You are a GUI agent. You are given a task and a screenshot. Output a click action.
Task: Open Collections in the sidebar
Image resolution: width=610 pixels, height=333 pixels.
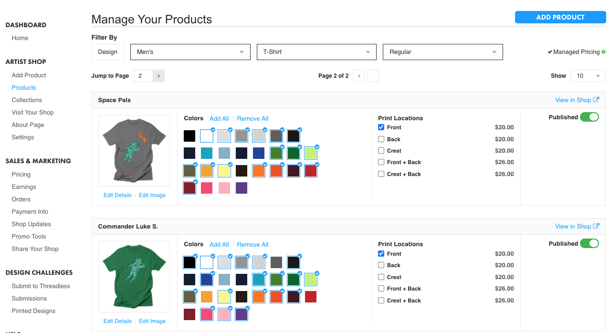(27, 100)
